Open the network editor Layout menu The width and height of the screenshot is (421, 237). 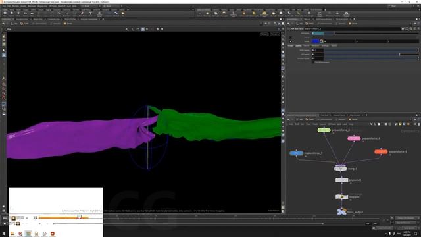coord(323,124)
